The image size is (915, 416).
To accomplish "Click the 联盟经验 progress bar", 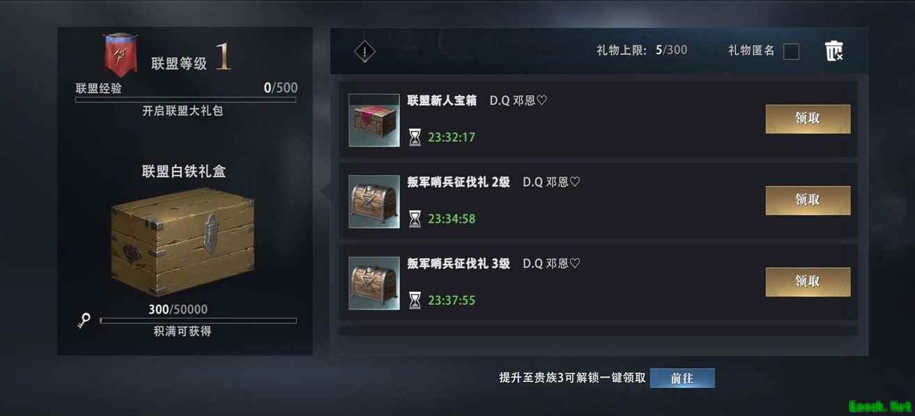I will 185,99.
